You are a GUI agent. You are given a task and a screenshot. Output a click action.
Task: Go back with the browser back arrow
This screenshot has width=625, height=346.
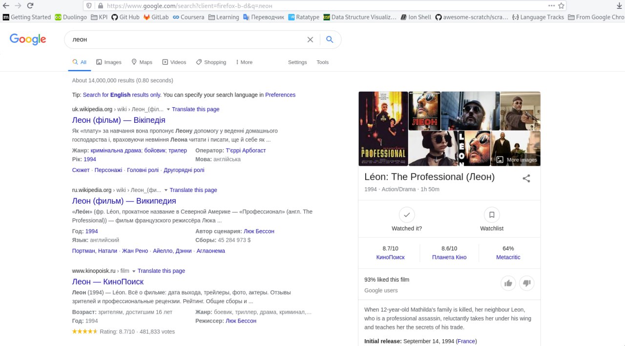[6, 6]
